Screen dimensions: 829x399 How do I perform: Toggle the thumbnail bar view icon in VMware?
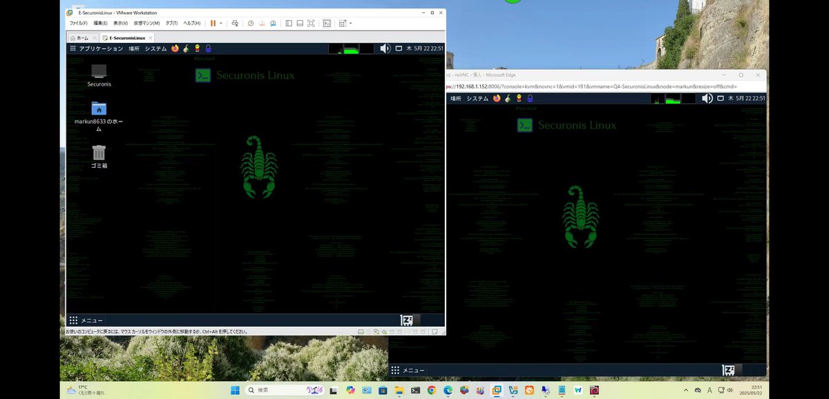300,23
